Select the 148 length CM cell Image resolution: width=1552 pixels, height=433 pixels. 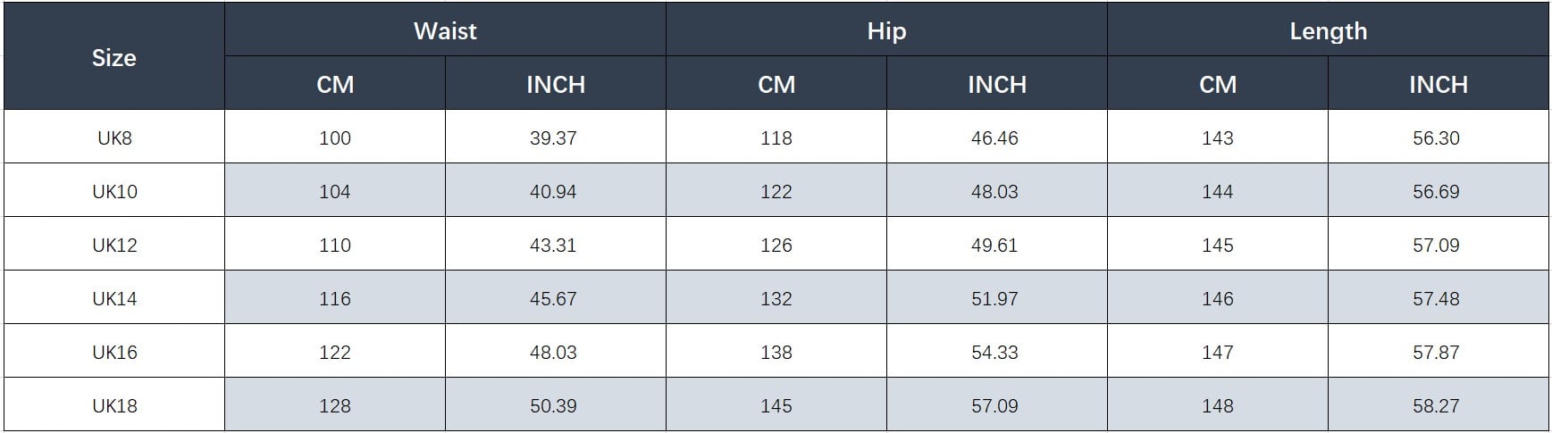[1218, 406]
